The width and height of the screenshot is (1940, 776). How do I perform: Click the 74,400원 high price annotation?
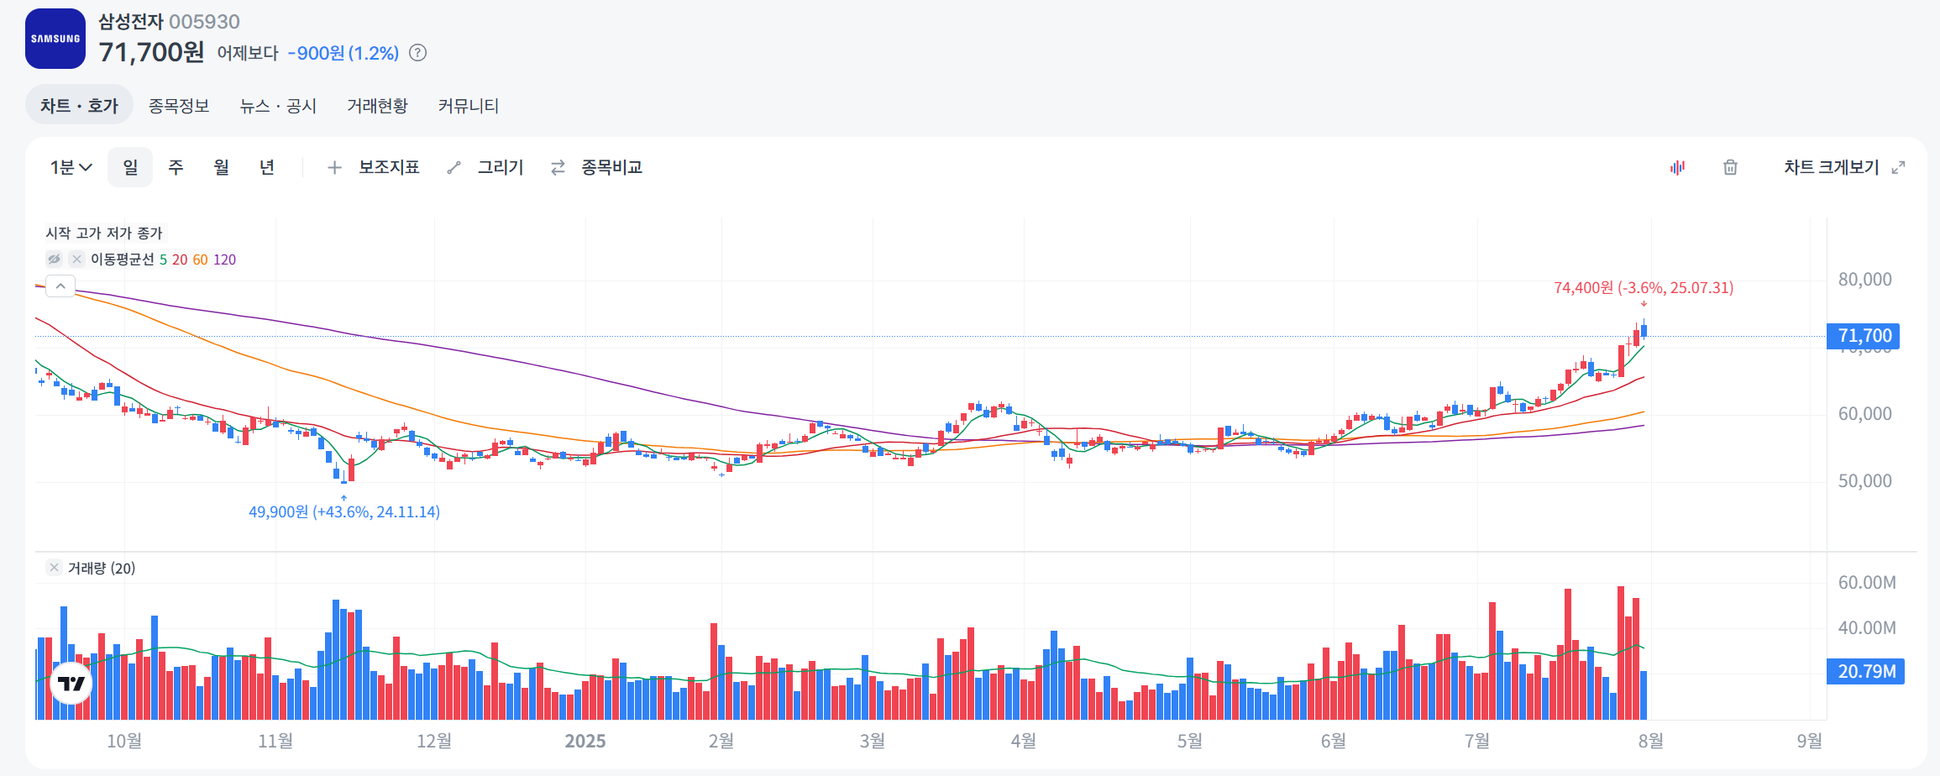click(x=1644, y=287)
